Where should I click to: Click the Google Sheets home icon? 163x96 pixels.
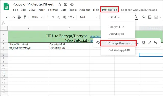6,6
